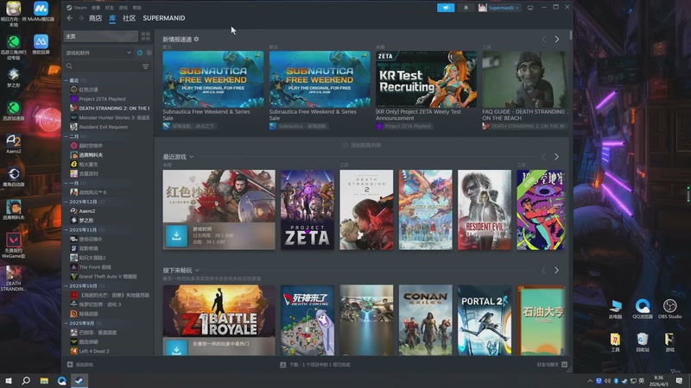Viewport: 691px width, 388px height.
Task: Filter to ready-to-play games icon
Action: 149,53
